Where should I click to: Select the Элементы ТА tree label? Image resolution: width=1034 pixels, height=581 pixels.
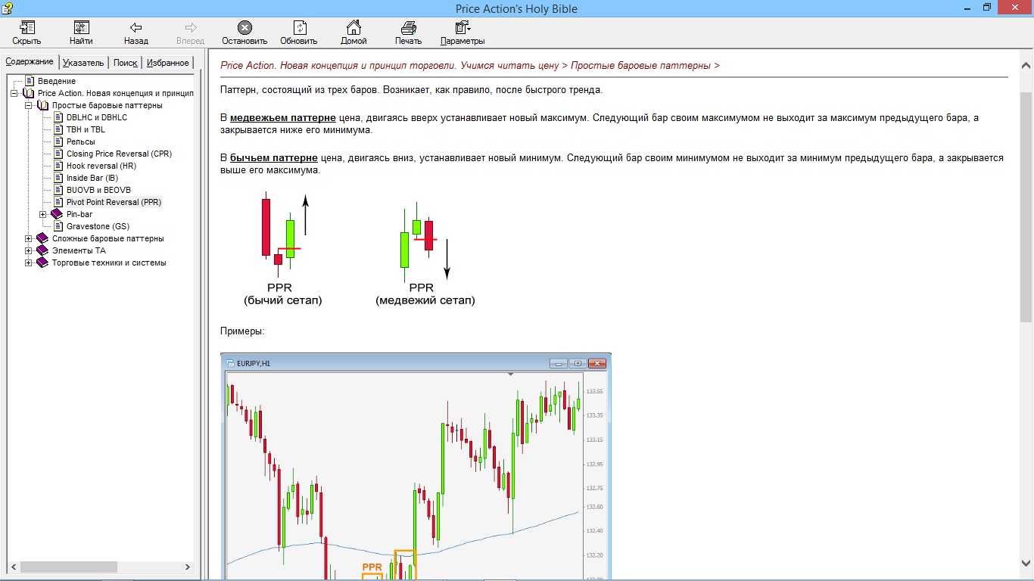point(79,250)
